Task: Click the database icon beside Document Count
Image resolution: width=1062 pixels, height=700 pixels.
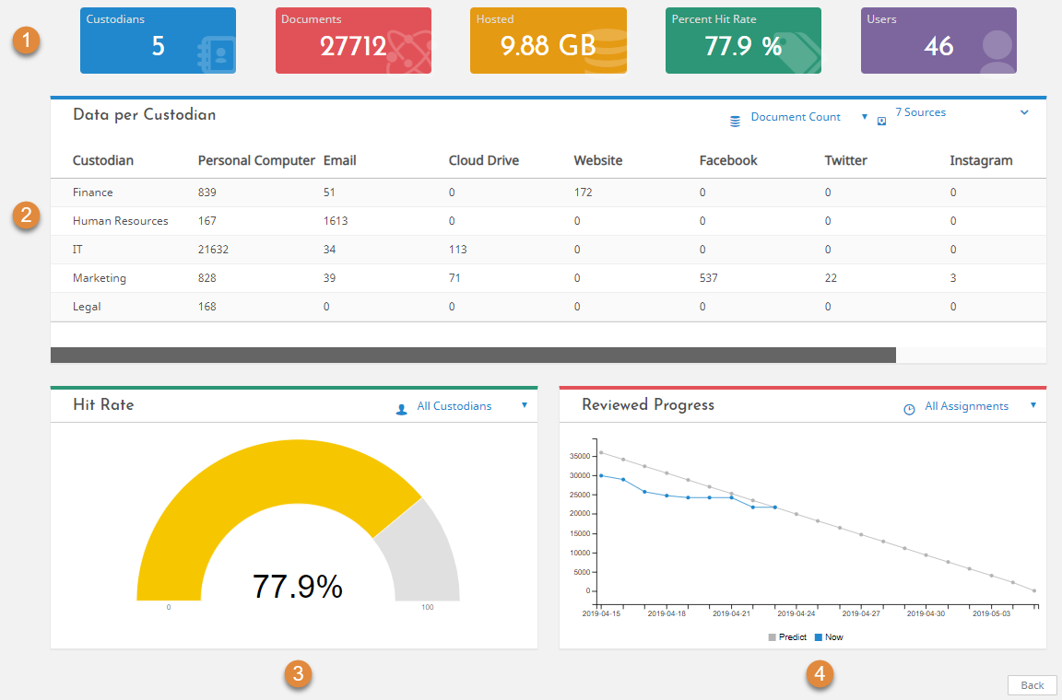Action: pyautogui.click(x=735, y=119)
